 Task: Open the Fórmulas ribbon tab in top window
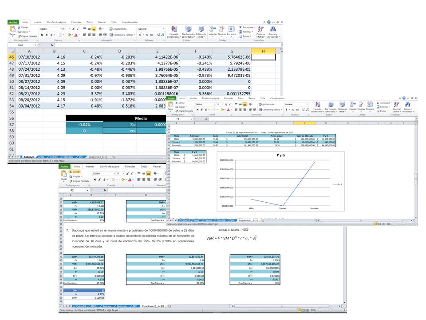click(x=76, y=22)
